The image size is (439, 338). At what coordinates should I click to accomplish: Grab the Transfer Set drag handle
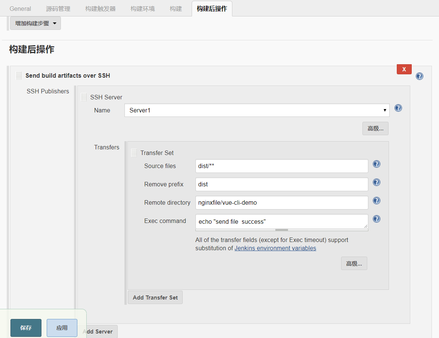(134, 153)
